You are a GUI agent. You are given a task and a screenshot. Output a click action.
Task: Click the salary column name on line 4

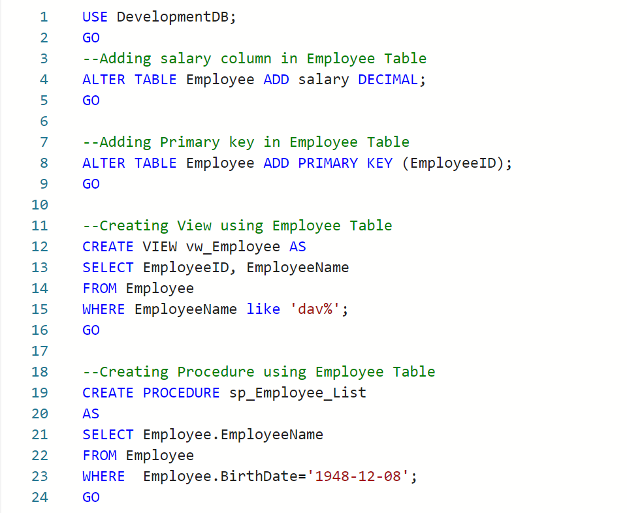[x=324, y=80]
